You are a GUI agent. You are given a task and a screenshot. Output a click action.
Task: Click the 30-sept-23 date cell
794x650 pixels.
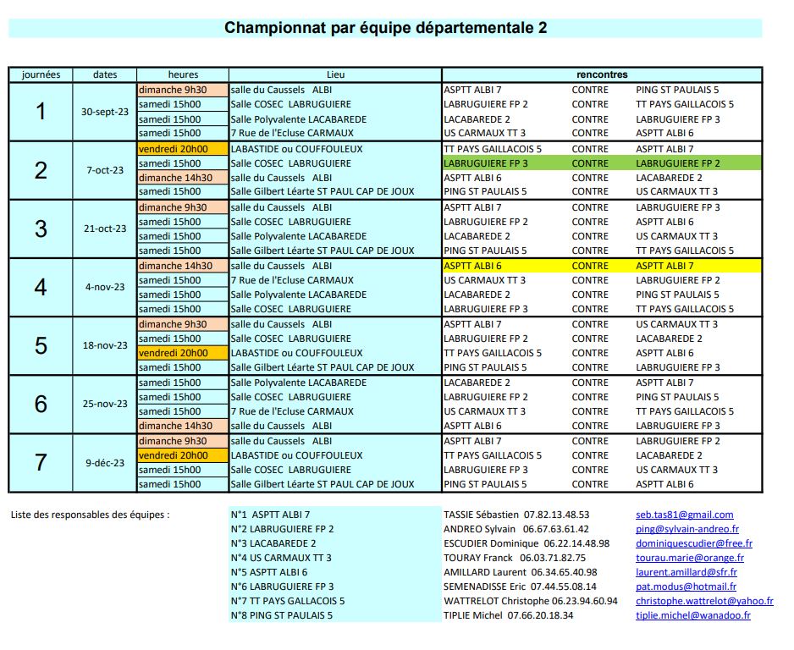105,112
